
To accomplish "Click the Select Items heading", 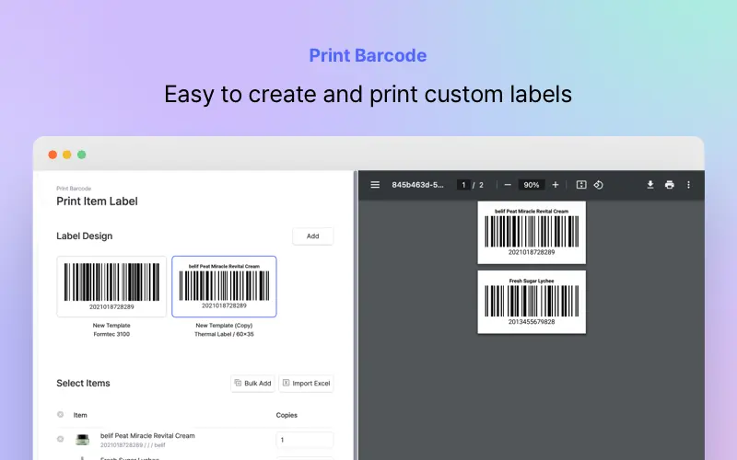I will coord(83,383).
